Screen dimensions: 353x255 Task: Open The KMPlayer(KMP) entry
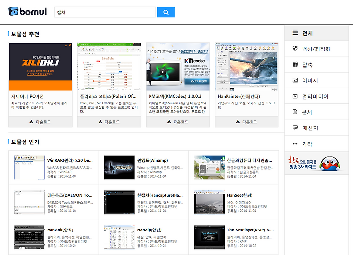[234, 237]
